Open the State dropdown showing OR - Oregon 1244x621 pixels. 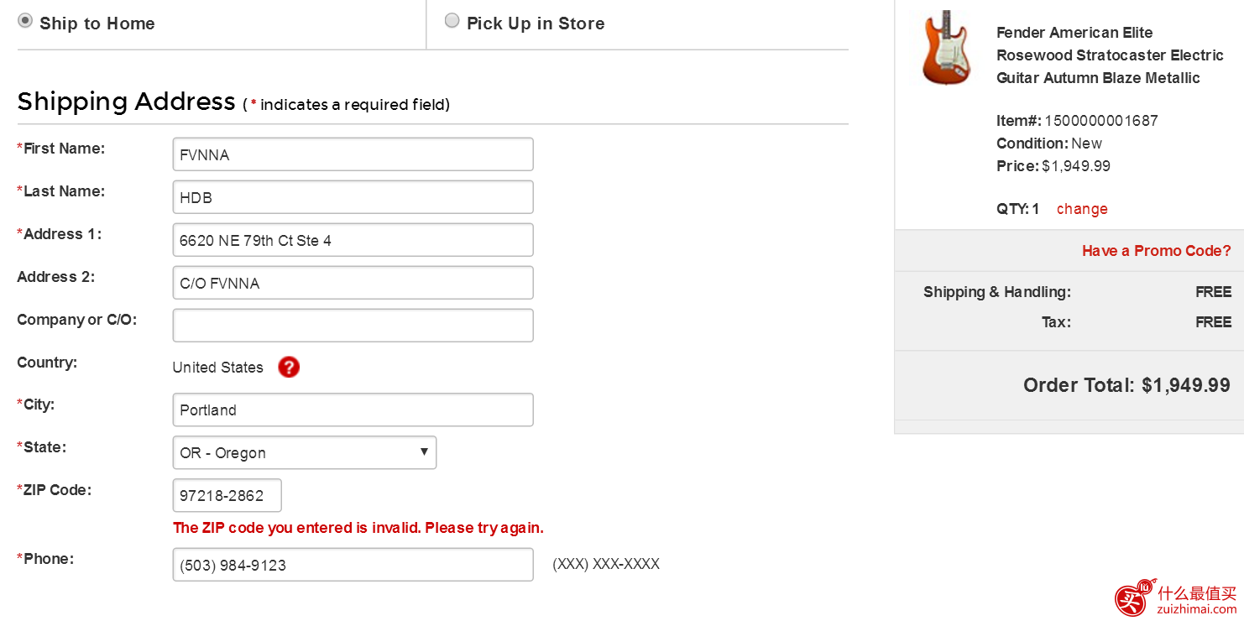(x=305, y=452)
